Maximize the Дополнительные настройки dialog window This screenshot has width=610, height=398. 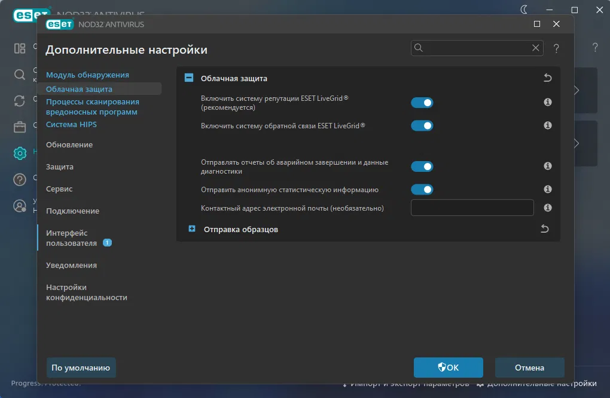coord(537,24)
